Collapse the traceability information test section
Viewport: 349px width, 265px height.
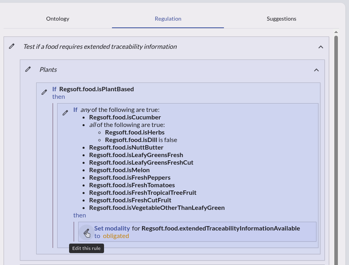[x=321, y=47]
